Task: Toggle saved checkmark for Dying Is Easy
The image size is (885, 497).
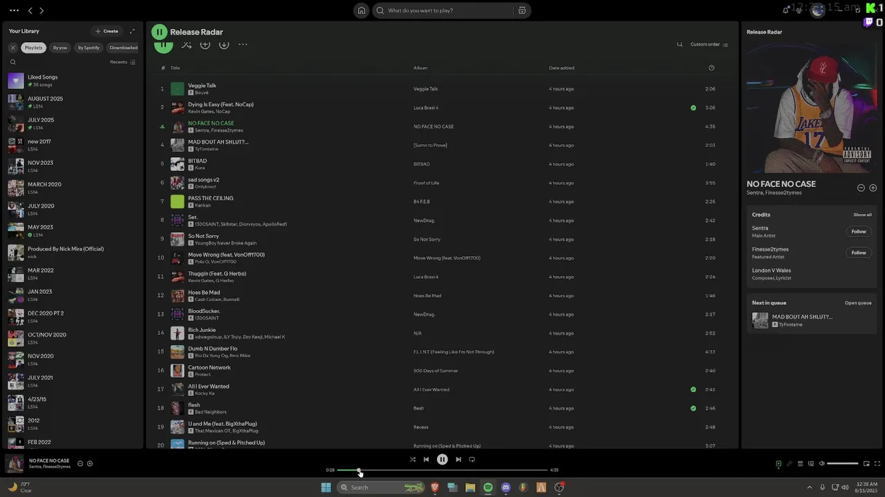Action: tap(693, 108)
